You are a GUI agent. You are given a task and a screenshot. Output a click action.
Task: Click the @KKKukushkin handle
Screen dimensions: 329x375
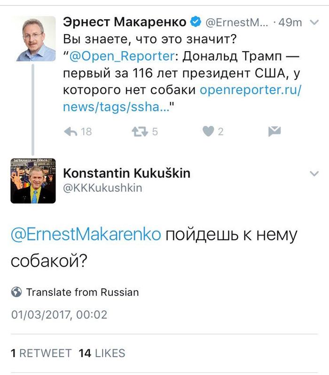point(102,188)
